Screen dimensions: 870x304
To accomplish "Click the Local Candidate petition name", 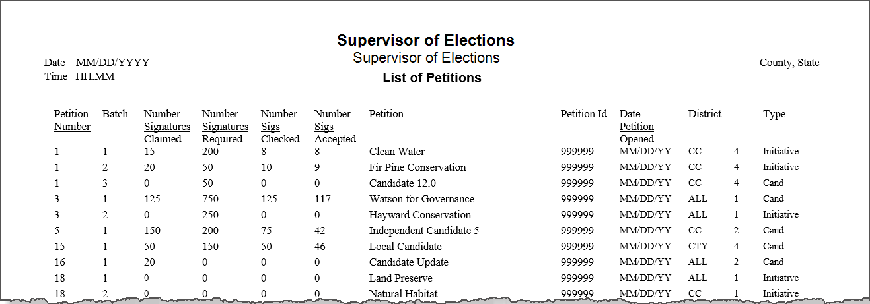I will click(406, 246).
